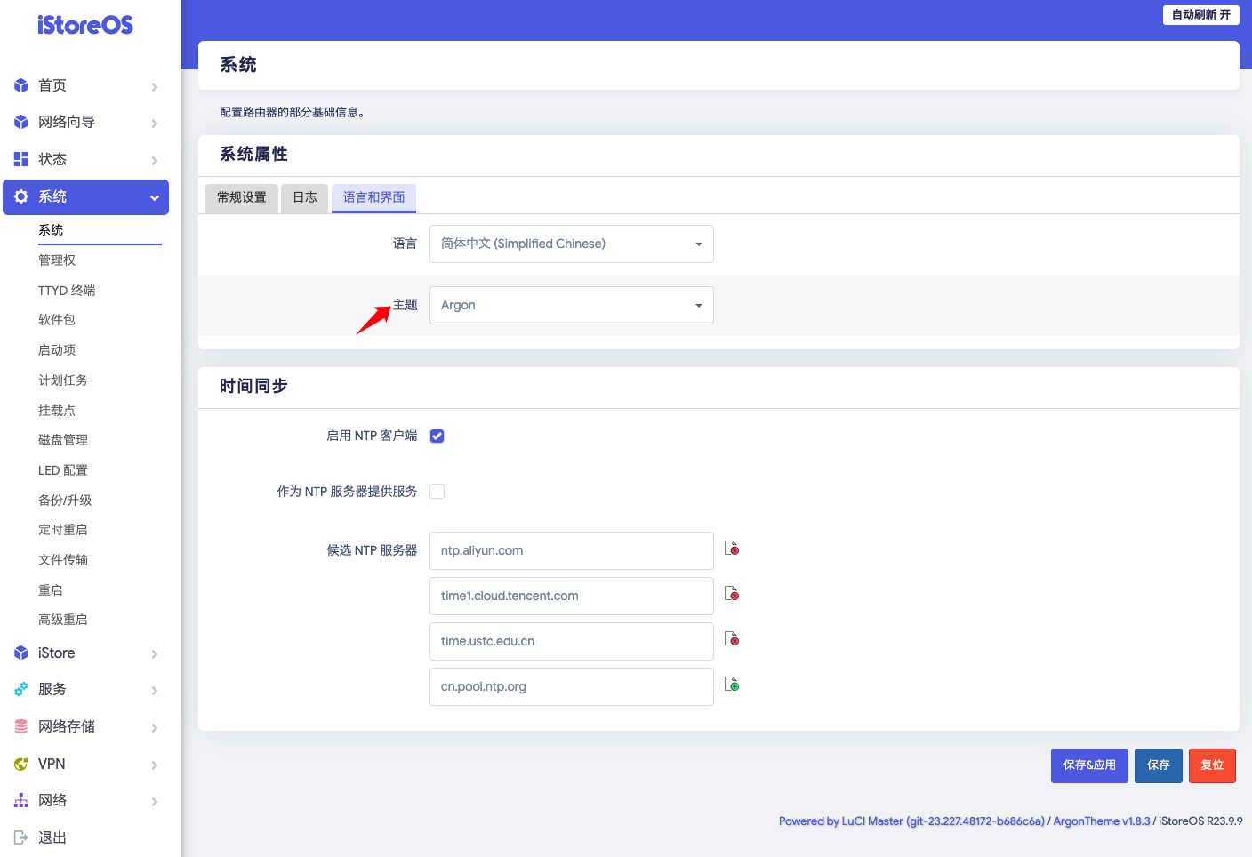Open the iStore section via its cube icon

[20, 653]
